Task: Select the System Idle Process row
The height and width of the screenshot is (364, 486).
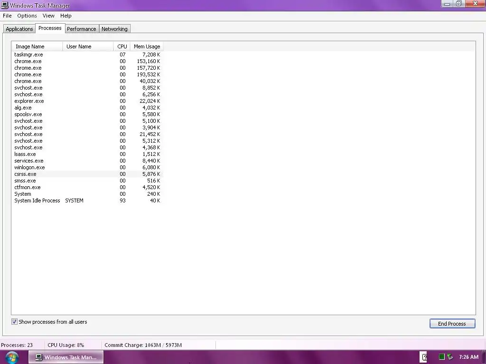Action: click(x=87, y=201)
